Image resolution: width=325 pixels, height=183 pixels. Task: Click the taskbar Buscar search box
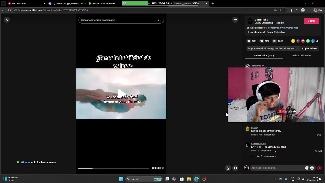(x=144, y=179)
